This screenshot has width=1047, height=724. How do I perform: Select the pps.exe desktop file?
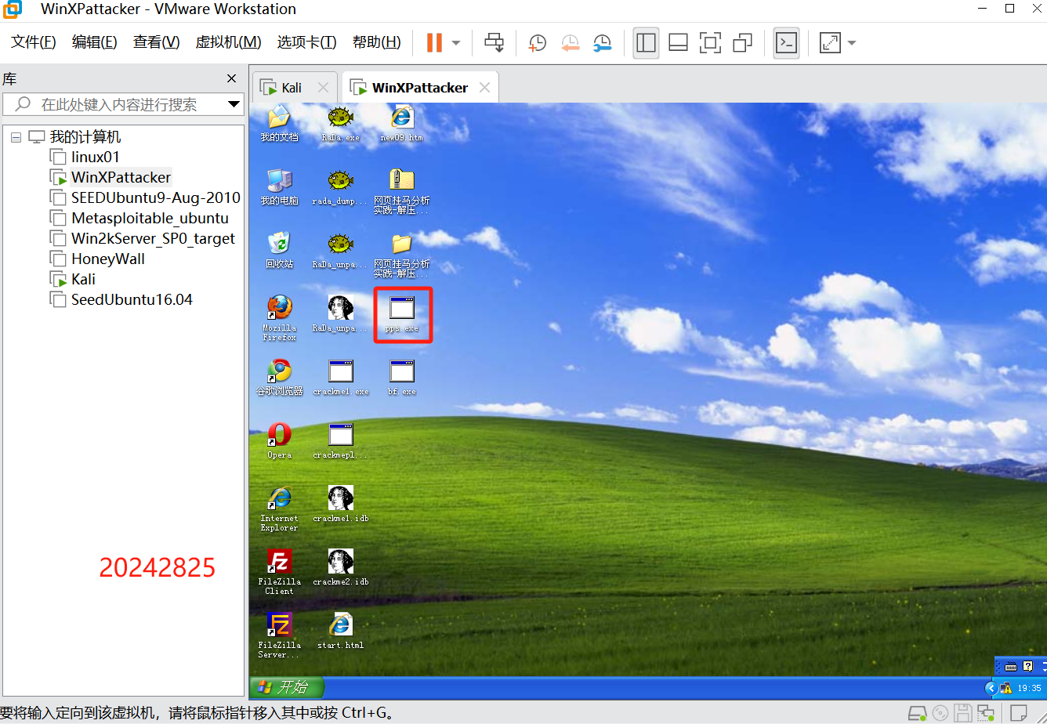(402, 313)
